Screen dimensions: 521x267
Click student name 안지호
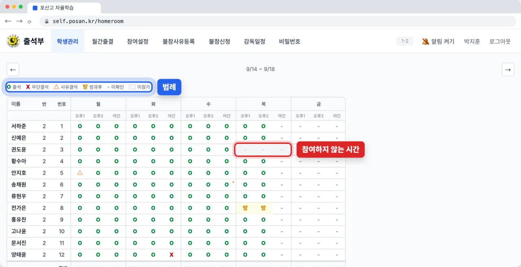tap(19, 173)
